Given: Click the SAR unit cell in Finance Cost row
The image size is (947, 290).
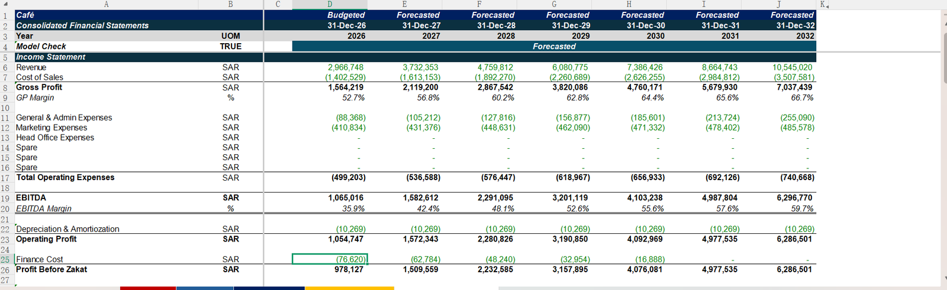Looking at the screenshot, I should point(231,259).
